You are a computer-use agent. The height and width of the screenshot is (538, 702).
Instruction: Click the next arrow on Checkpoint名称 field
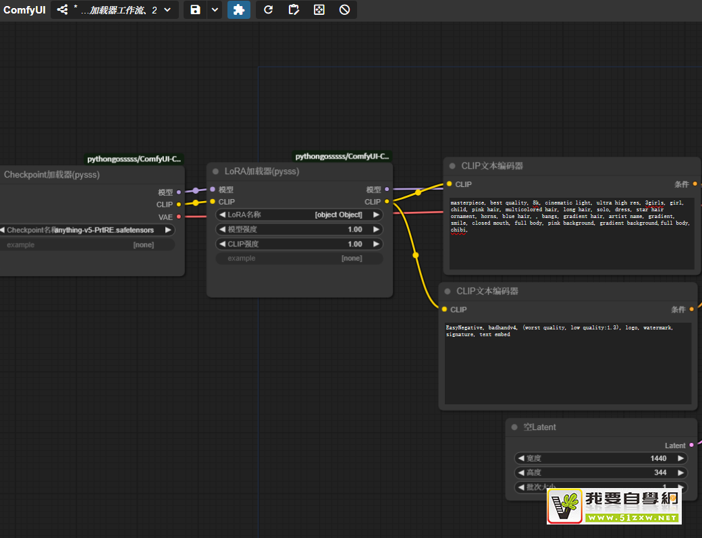[168, 230]
